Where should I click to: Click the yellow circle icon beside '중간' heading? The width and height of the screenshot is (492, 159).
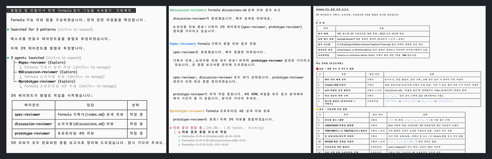317,109
